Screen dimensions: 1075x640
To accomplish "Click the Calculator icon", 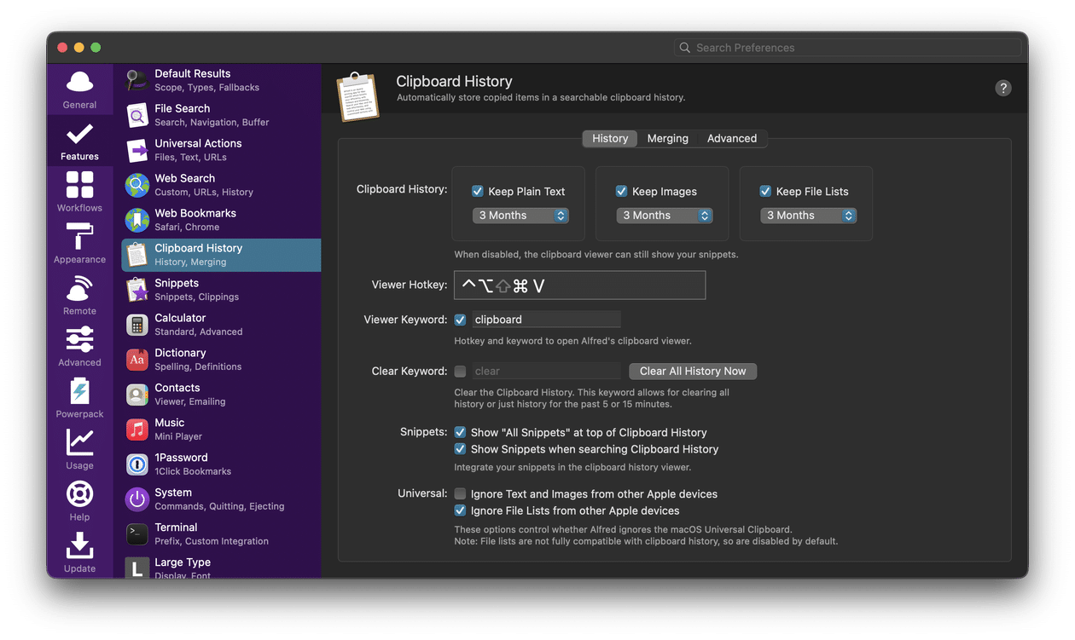I will tap(137, 325).
